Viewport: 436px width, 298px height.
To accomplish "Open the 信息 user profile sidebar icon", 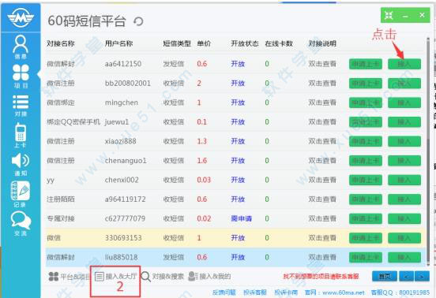I will (21, 47).
